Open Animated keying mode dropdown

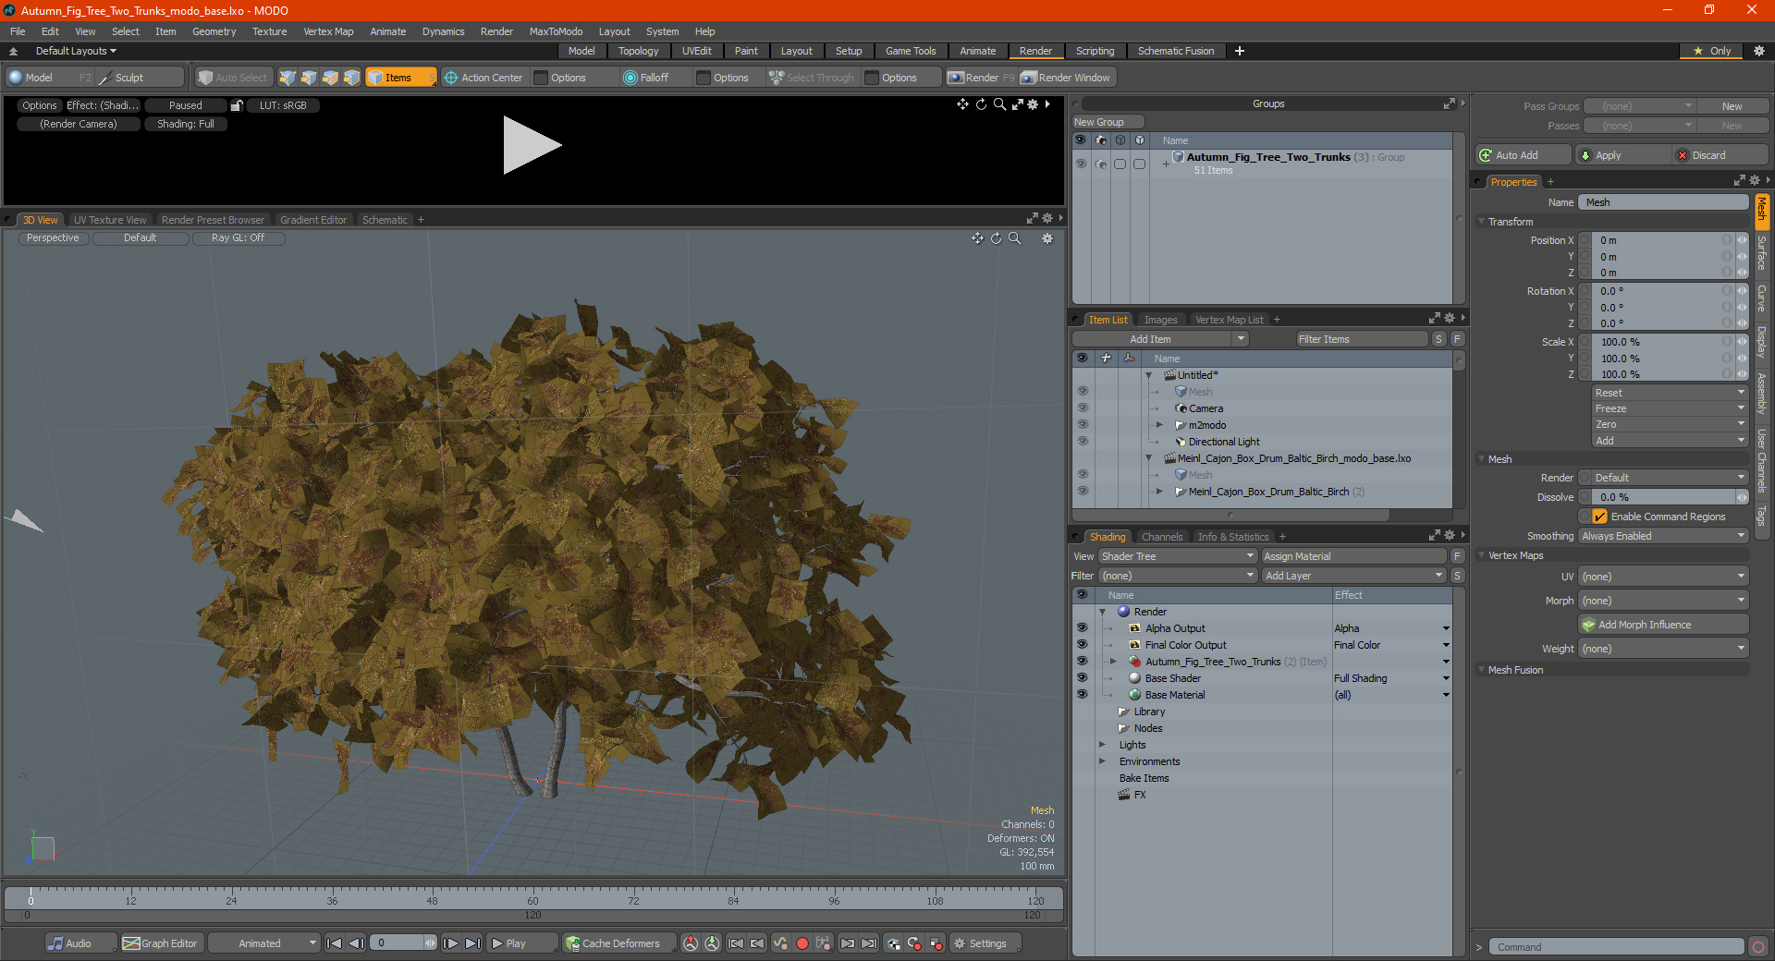pos(264,943)
